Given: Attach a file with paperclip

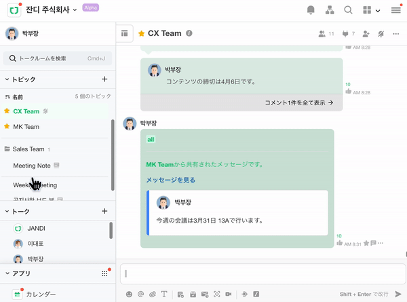Looking at the screenshot, I should point(153,295).
